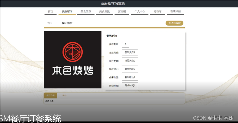Switch to the 留言板 tab

[122, 12]
